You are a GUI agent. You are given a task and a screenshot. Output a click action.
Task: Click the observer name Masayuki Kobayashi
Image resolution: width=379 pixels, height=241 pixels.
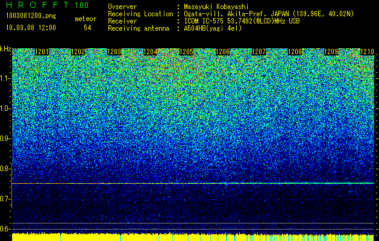click(x=216, y=7)
